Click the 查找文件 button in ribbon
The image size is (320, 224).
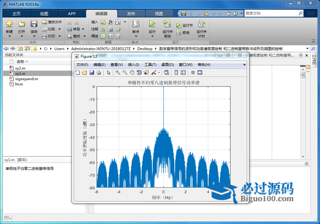52,22
